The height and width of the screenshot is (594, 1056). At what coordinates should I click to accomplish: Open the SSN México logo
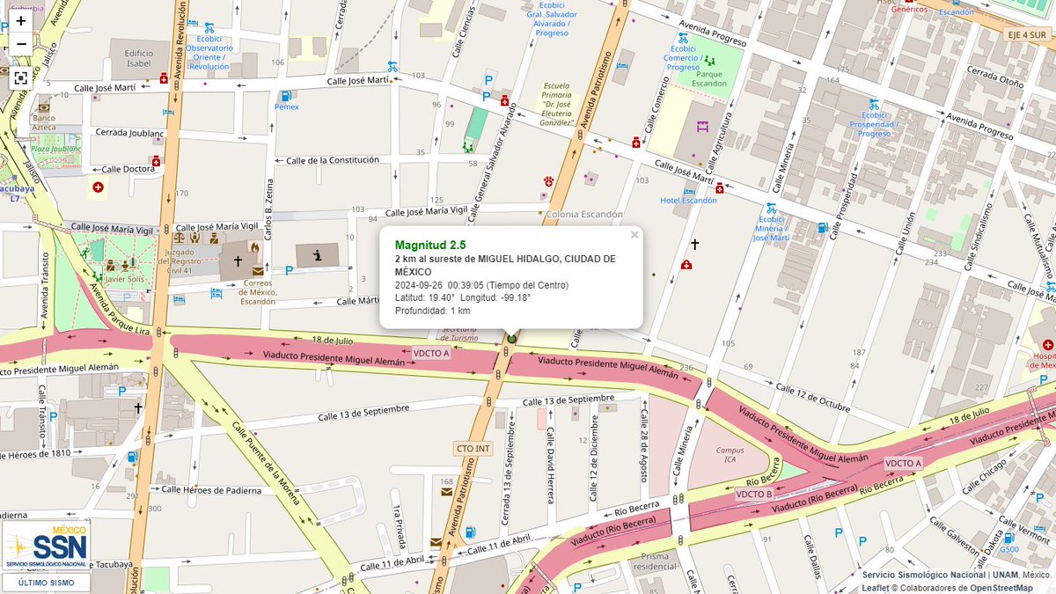pyautogui.click(x=47, y=546)
